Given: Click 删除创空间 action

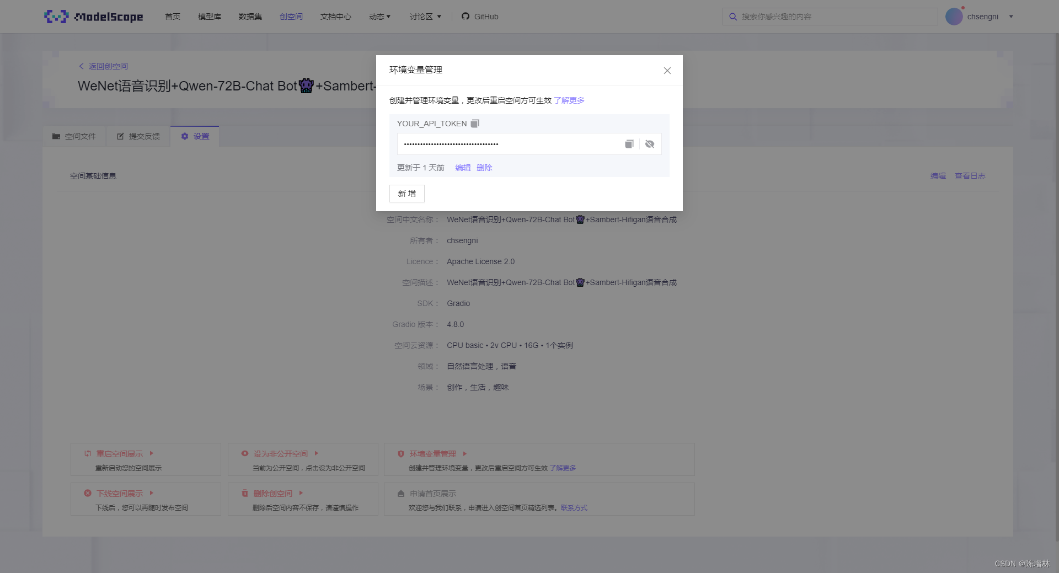Looking at the screenshot, I should (273, 494).
